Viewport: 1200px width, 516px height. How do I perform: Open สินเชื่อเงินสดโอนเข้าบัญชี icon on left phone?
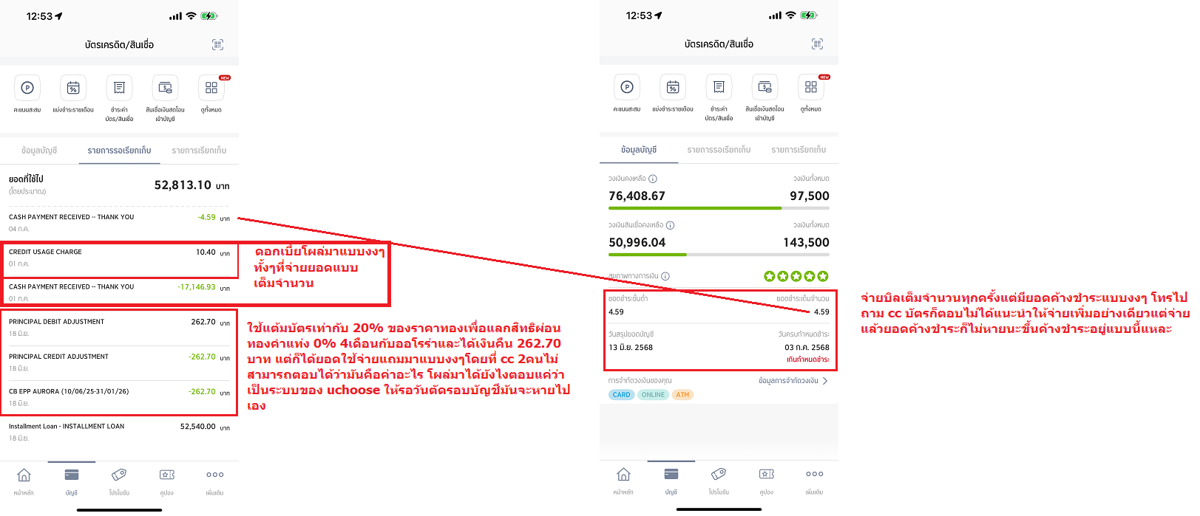tap(165, 88)
